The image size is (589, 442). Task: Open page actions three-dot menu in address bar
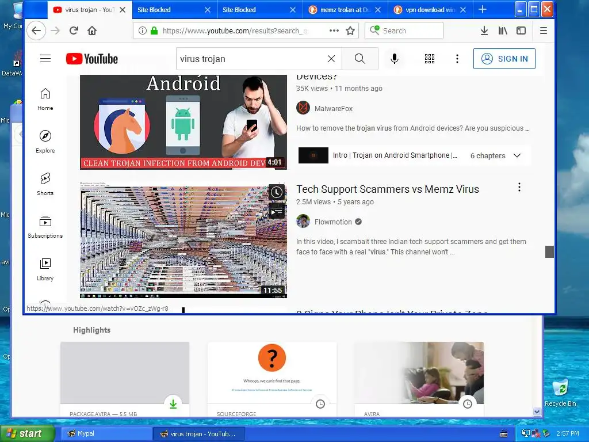[x=334, y=31]
